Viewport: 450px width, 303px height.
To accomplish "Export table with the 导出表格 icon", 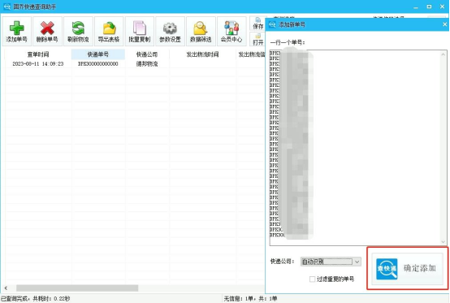I will [x=109, y=32].
